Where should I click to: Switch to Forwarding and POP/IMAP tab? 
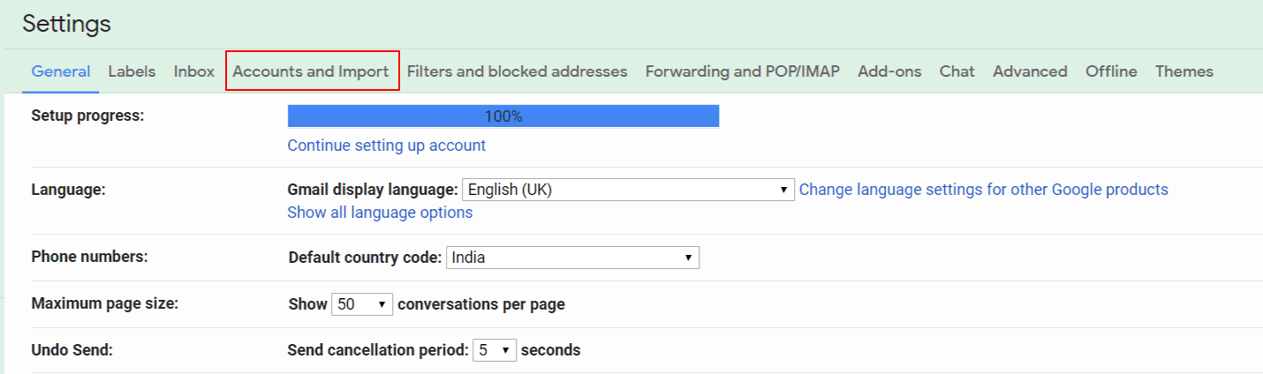(x=742, y=71)
